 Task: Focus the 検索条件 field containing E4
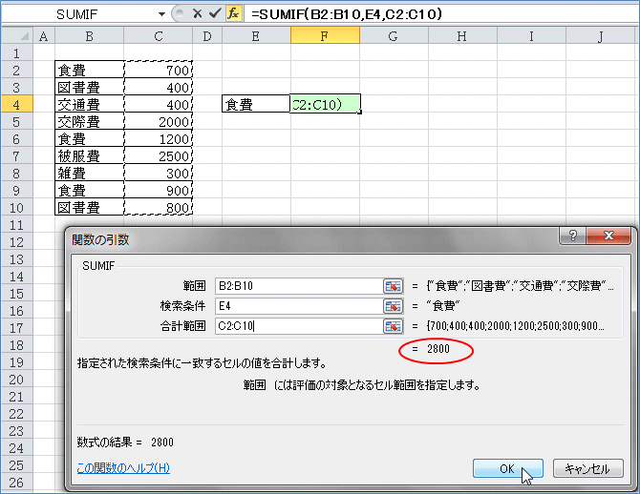tap(299, 306)
